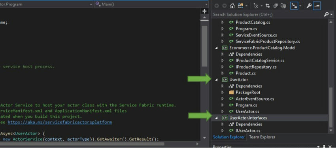Open the aka.ms/servicefabricactorsplatform link
Image resolution: width=336 pixels, height=148 pixels.
click(60, 122)
